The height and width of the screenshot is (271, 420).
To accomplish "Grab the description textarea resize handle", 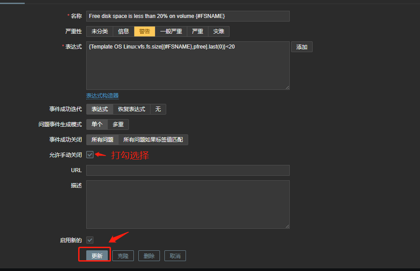I will coord(287,226).
